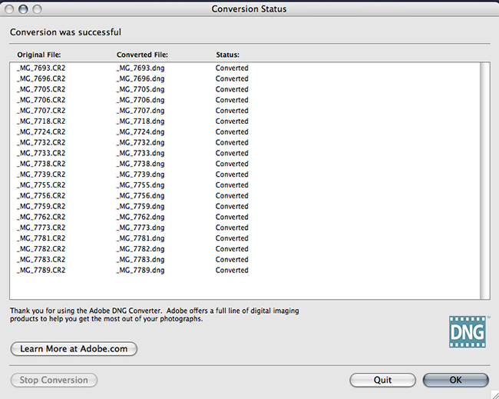Select the converted file _MG_7783.dng
The height and width of the screenshot is (399, 499).
tap(139, 260)
